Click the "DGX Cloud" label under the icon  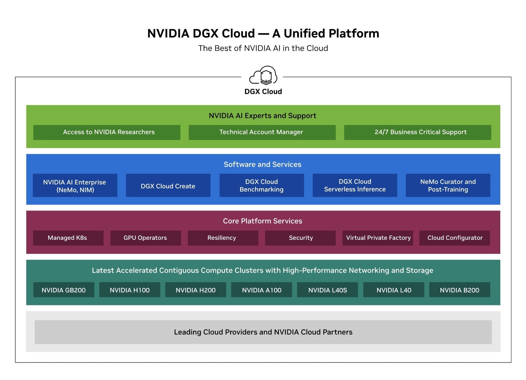263,92
